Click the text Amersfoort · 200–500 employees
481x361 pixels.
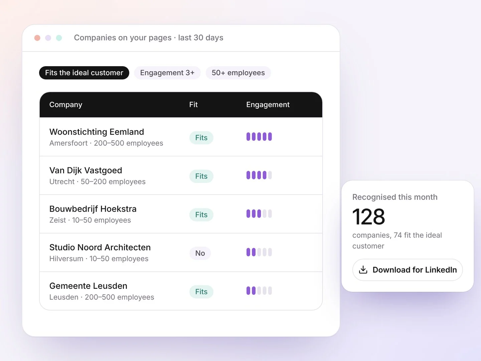106,143
